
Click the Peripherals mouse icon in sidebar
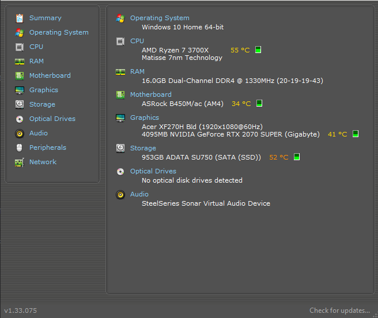pyautogui.click(x=20, y=148)
